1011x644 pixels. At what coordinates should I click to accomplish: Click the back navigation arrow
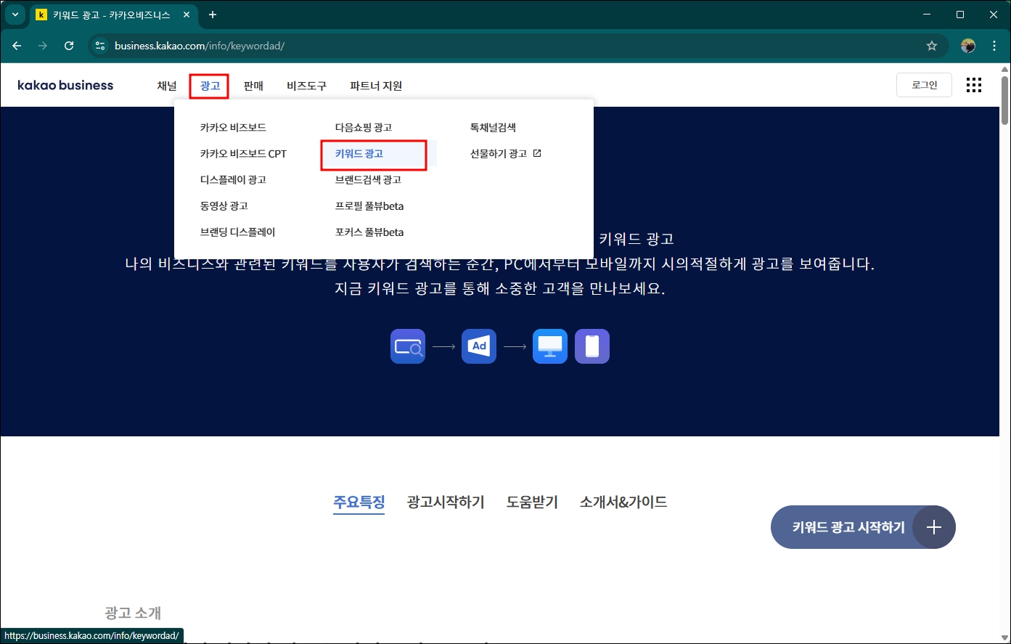(17, 45)
